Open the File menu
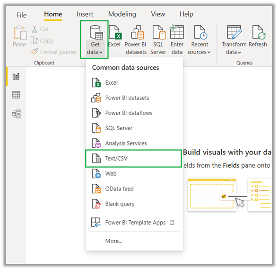Viewport: 278px width, 270px height. tap(21, 15)
